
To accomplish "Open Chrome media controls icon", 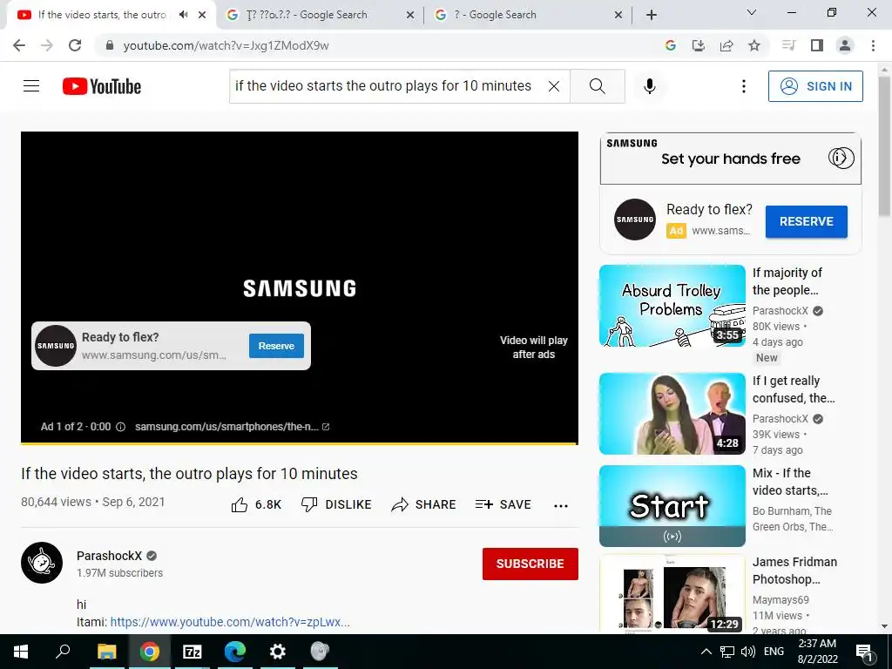I will coord(788,45).
